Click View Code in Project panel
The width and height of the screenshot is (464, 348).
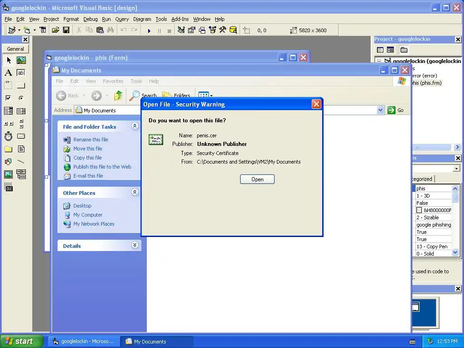point(380,50)
